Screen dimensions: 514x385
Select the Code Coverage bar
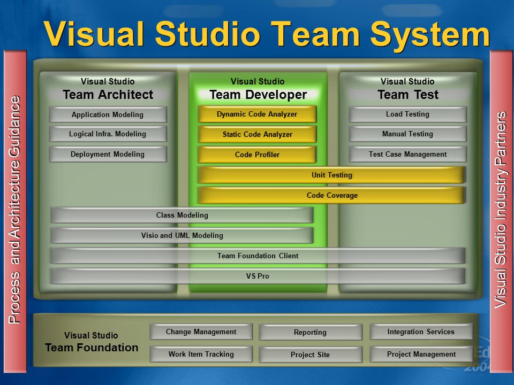pos(332,196)
